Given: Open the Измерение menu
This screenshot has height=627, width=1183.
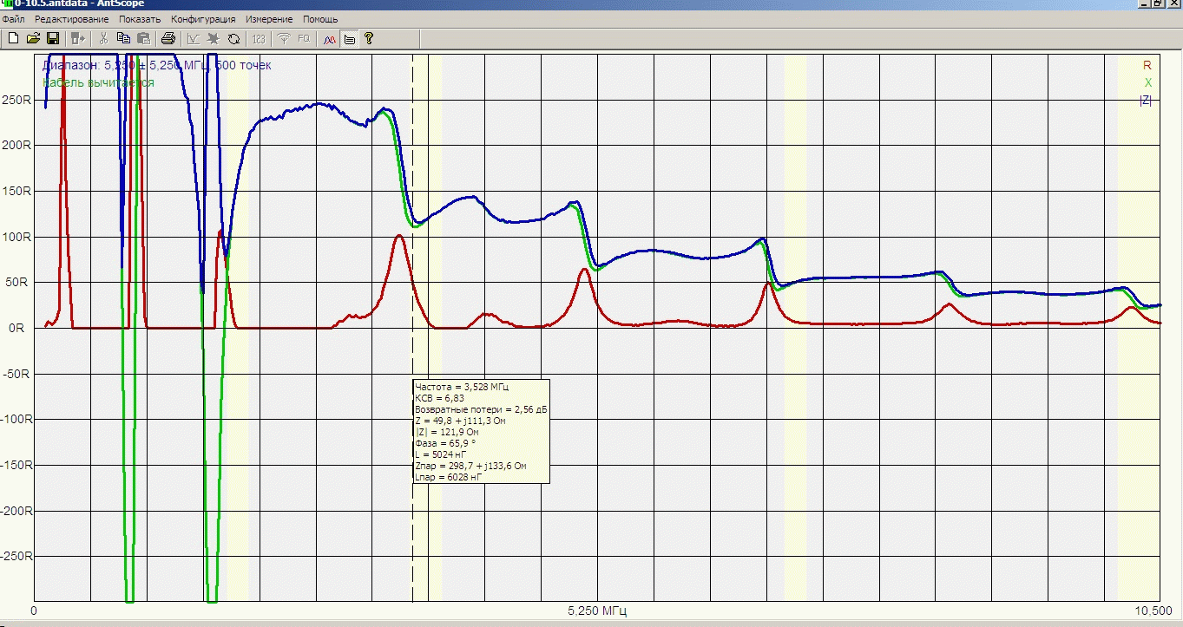Looking at the screenshot, I should (269, 19).
